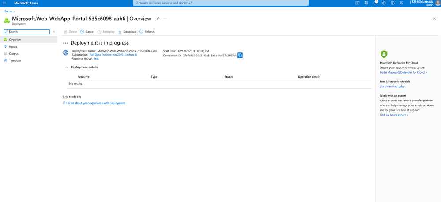Screen dimensions: 441x202
Task: Copy the Correlation ID to clipboard
Action: [240, 55]
